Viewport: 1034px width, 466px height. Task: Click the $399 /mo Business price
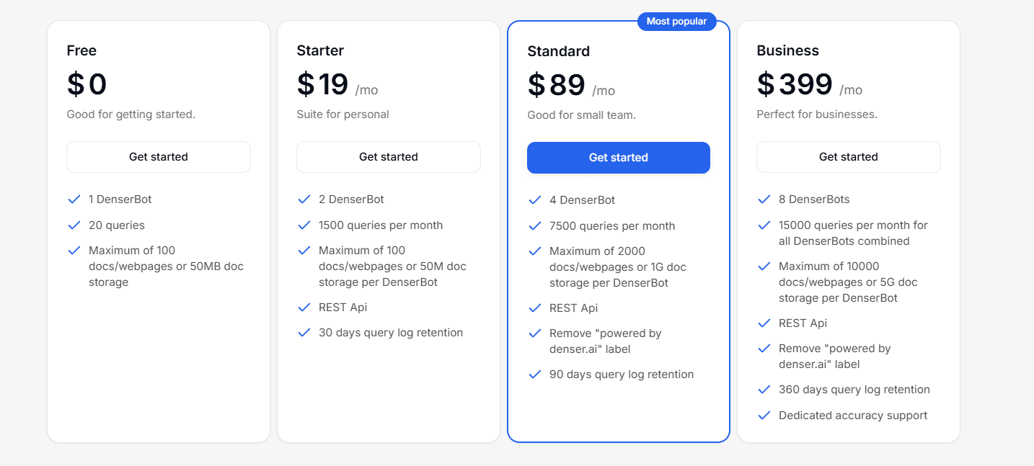[x=808, y=85]
